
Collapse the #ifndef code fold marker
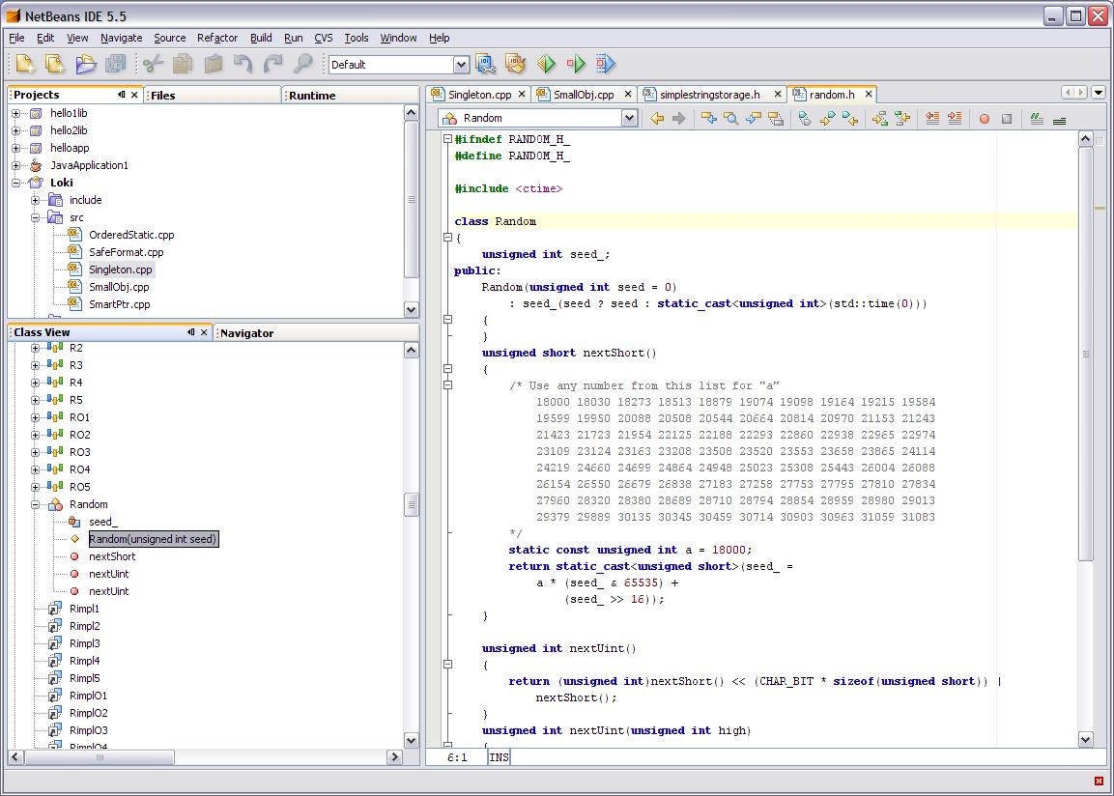447,139
